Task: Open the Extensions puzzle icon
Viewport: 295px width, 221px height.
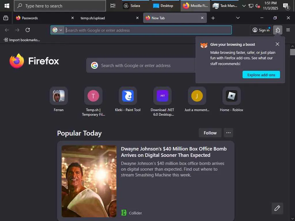Action: (x=278, y=30)
